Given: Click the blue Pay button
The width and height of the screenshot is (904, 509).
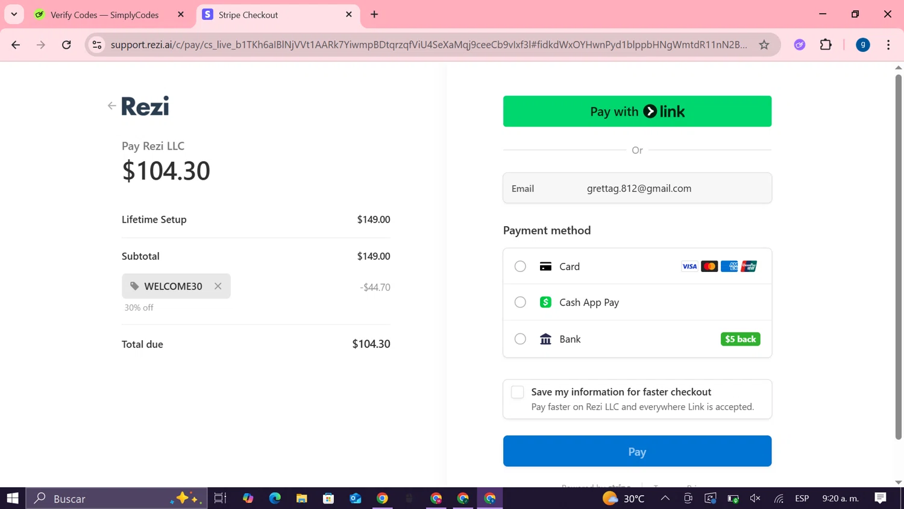Looking at the screenshot, I should (x=637, y=451).
